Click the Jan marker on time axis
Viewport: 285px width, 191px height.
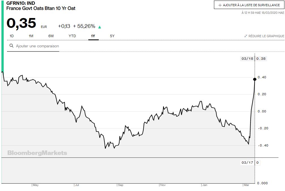coord(205,185)
